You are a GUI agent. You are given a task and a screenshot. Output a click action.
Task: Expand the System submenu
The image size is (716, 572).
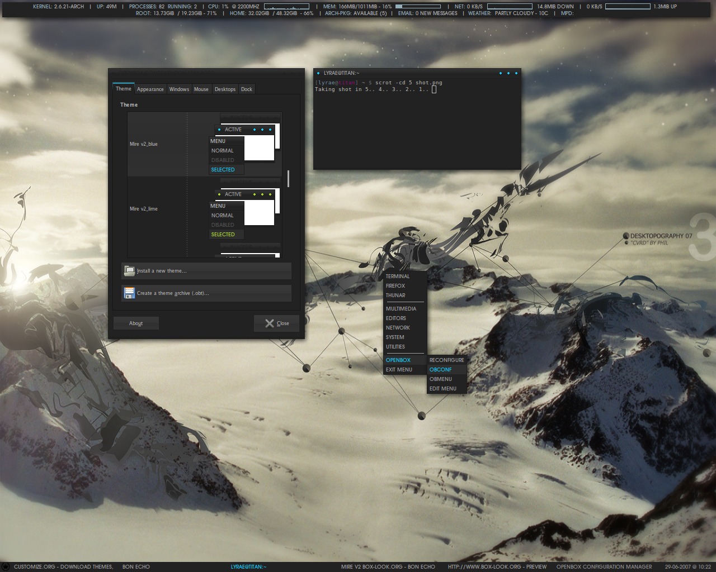(x=405, y=337)
